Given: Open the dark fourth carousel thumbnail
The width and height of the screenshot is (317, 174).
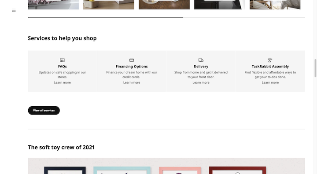Looking at the screenshot, I should (x=220, y=5).
